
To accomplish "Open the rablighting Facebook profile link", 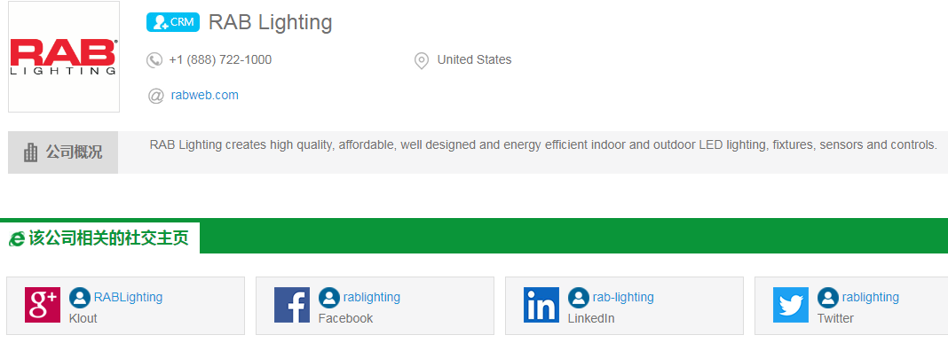I will (x=372, y=297).
